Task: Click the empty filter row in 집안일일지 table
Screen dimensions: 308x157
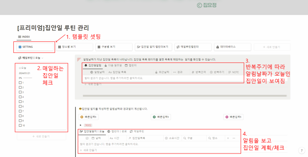Action: (159, 144)
